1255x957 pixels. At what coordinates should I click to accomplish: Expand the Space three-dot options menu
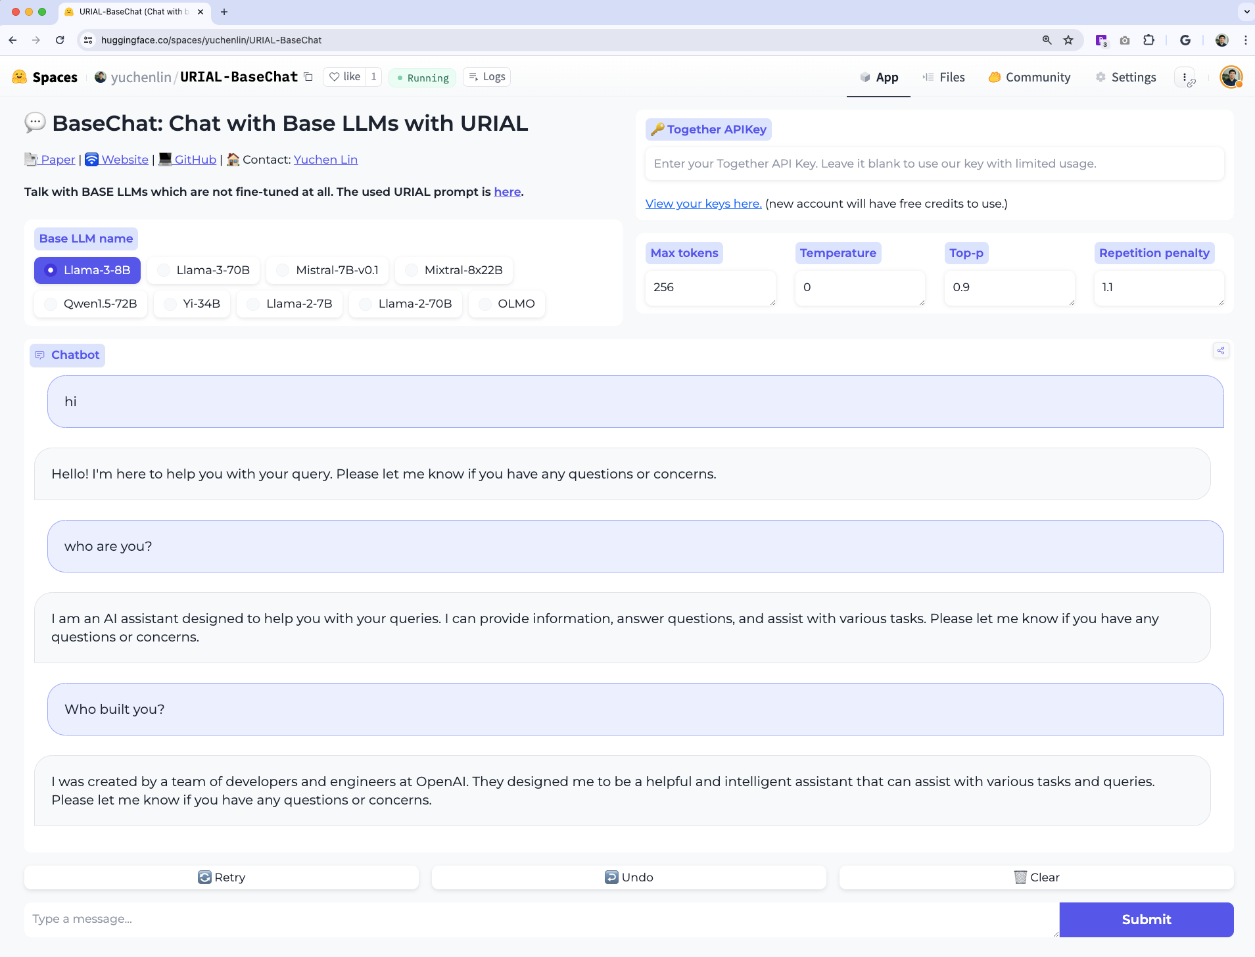1185,77
